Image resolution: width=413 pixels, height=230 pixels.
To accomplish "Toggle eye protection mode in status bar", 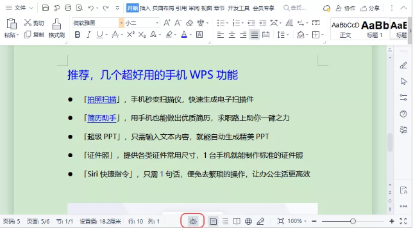I will pos(193,221).
